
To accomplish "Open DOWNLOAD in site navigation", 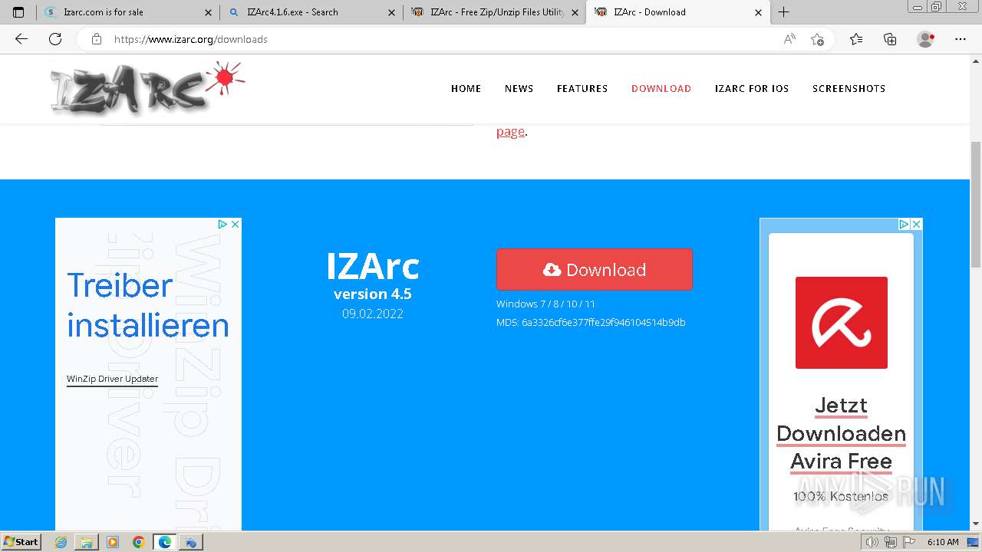I will 661,88.
